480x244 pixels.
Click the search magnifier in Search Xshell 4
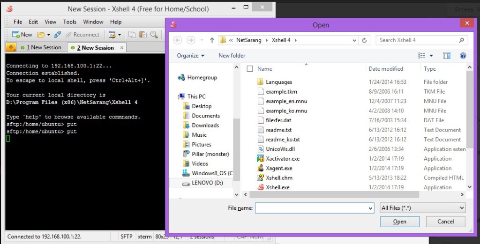(x=461, y=40)
